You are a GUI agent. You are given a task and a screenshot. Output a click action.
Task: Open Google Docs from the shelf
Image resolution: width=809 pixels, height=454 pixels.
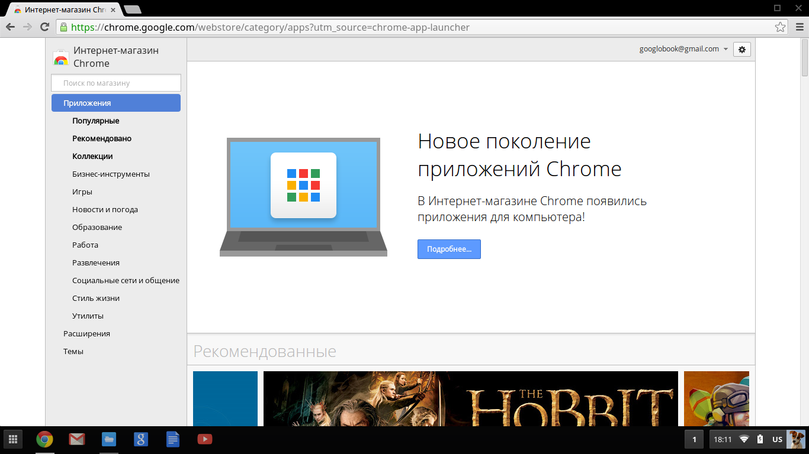coord(172,439)
